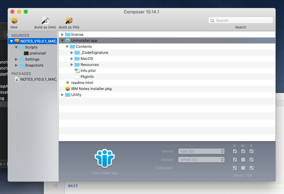The height and width of the screenshot is (194, 284).
Task: Select the preinstall script name in sidebar
Action: coord(38,53)
